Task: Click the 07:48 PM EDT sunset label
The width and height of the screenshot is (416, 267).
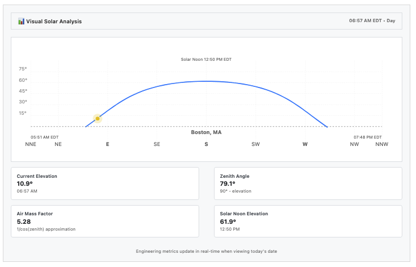Action: [x=368, y=137]
